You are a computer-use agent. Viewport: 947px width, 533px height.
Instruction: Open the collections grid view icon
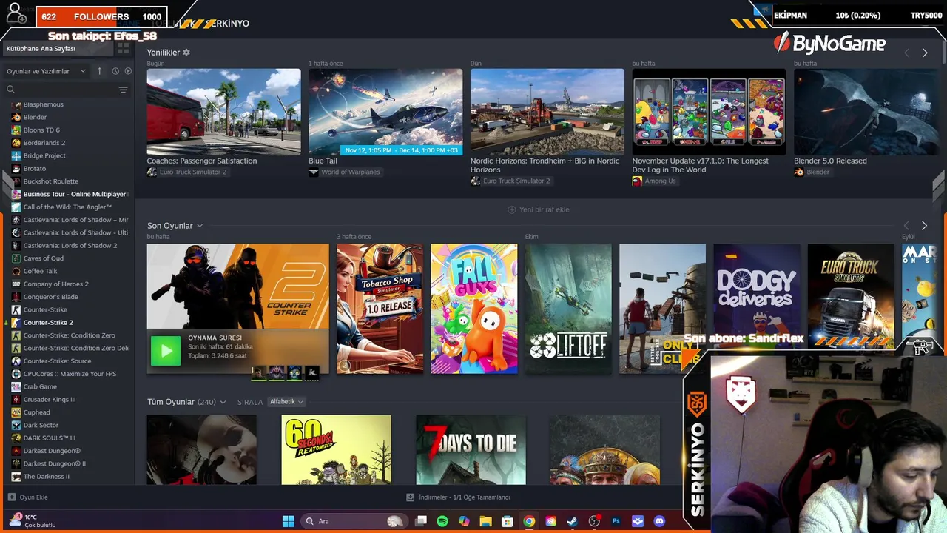pos(124,48)
